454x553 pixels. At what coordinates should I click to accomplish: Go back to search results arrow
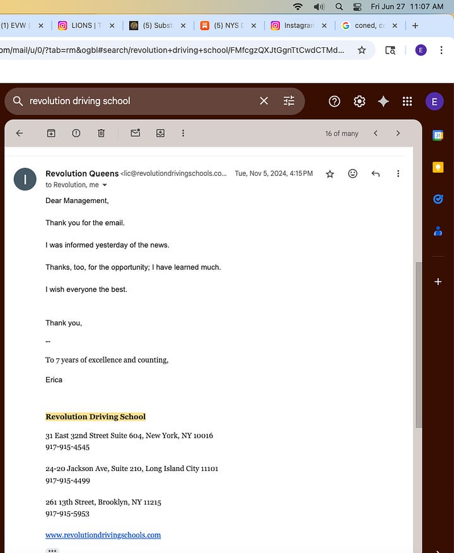coord(20,133)
